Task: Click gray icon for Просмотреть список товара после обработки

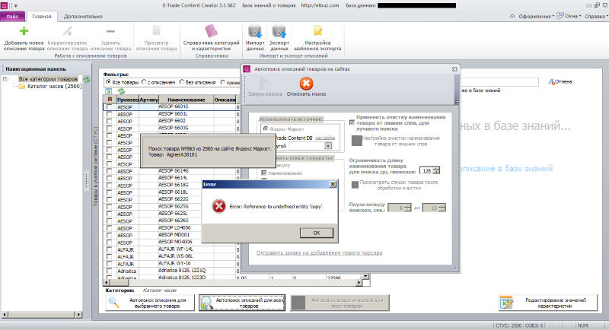Action: tap(355, 185)
